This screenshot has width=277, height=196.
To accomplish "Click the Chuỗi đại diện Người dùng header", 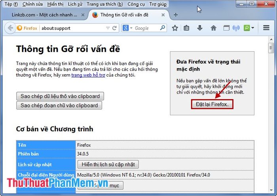I will coord(46,175).
